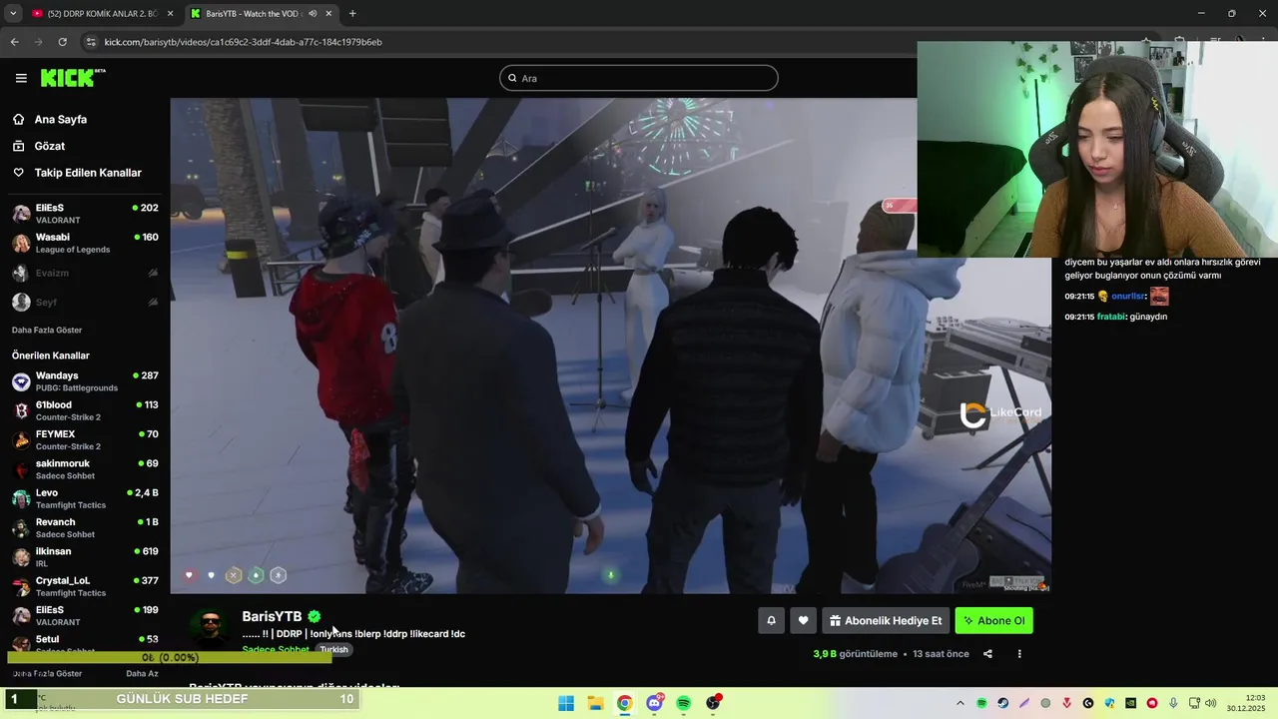
Task: Open the offline Seyf channel
Action: tap(85, 302)
